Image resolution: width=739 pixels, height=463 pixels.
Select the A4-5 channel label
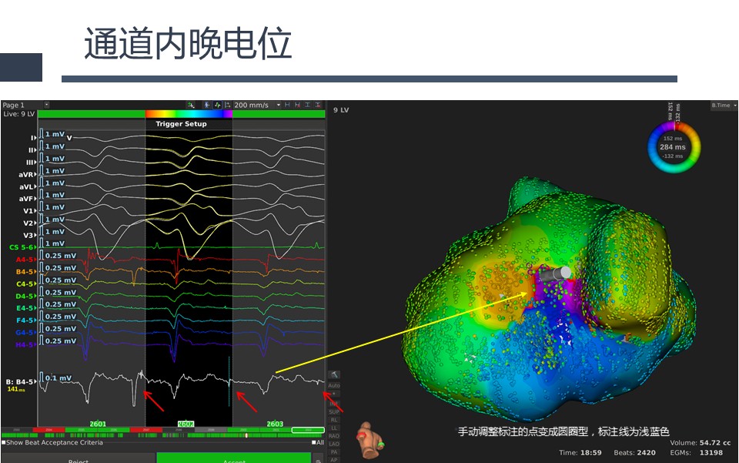point(25,260)
